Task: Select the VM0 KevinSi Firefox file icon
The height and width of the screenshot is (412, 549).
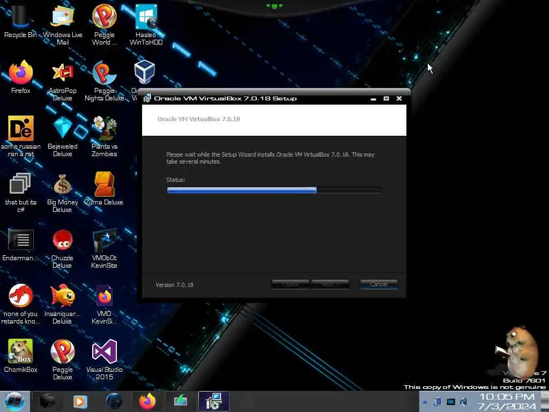Action: pyautogui.click(x=104, y=304)
